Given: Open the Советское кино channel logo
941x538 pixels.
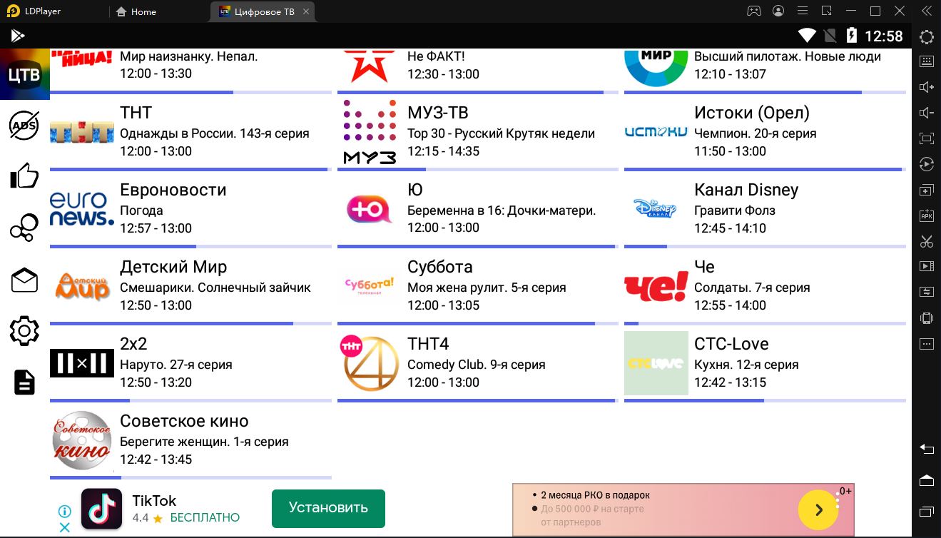Looking at the screenshot, I should click(82, 440).
